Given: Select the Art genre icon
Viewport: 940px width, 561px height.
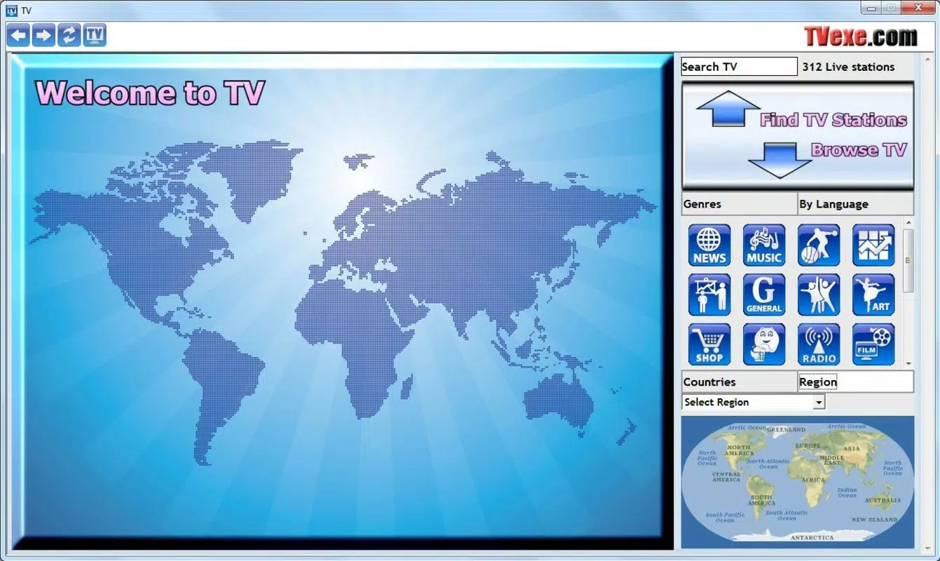Looking at the screenshot, I should (873, 295).
